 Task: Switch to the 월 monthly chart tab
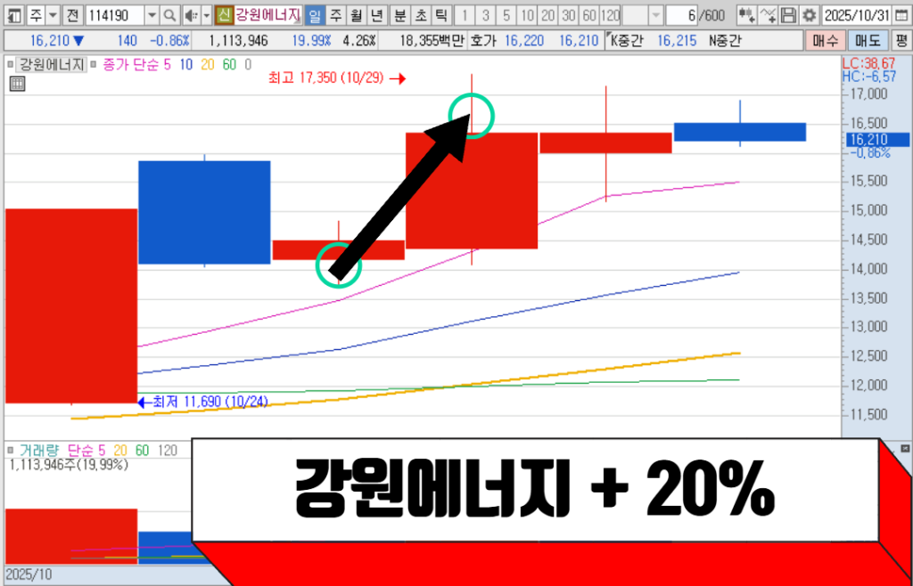pos(356,15)
